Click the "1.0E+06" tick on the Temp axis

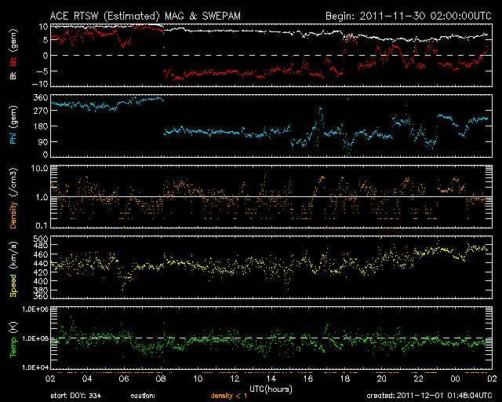[35, 309]
